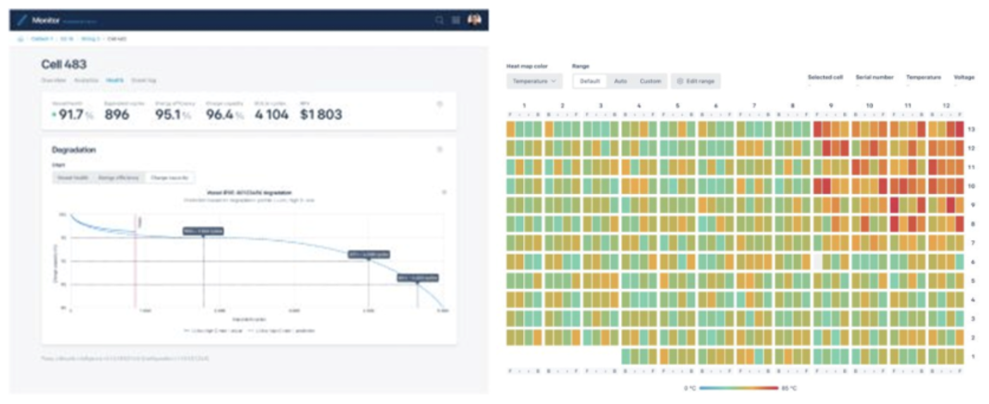
Task: Open the Heat map color Temperature dropdown
Action: click(534, 81)
